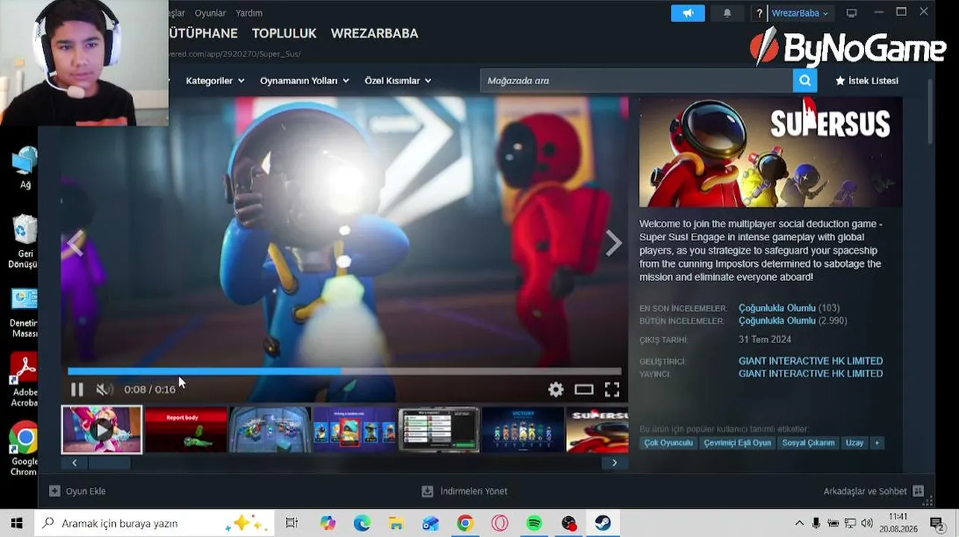Open the spaceship room screenshot thumbnail

coord(270,430)
